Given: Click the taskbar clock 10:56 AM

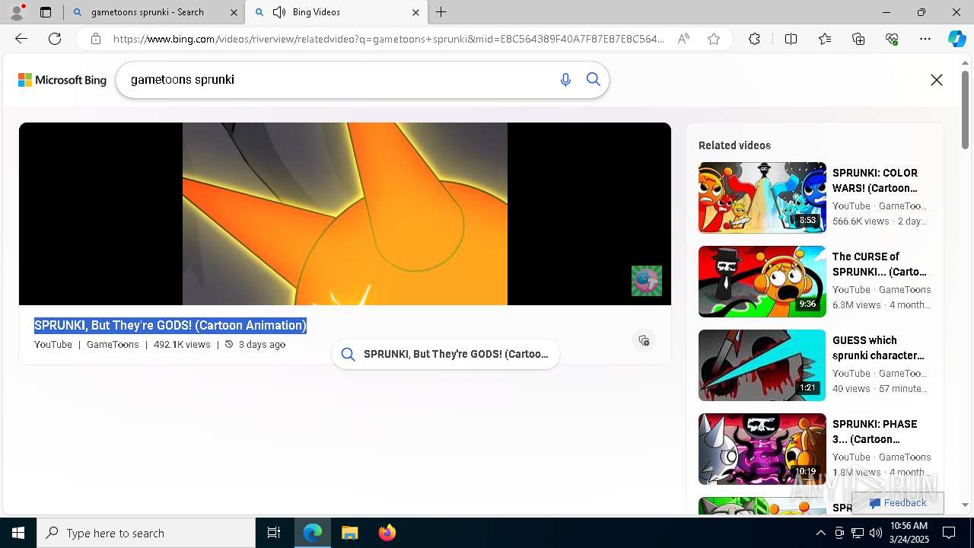Looking at the screenshot, I should (x=909, y=533).
